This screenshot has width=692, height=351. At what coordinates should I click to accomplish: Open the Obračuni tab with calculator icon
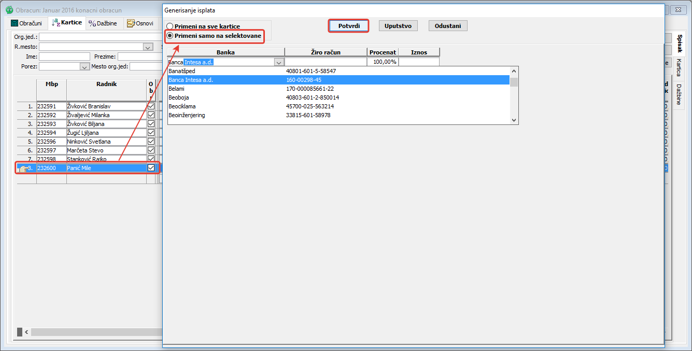26,23
